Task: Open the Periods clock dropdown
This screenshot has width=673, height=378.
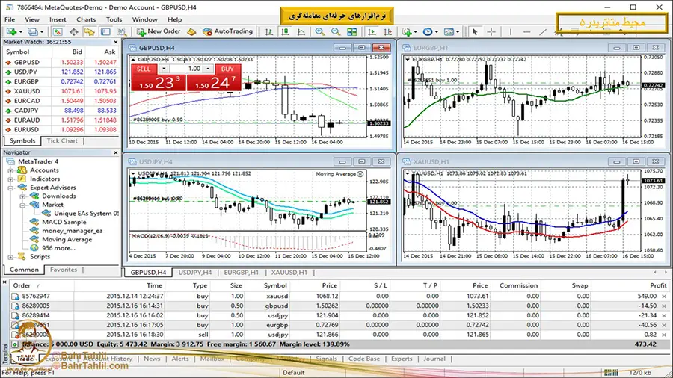Action: click(x=437, y=31)
